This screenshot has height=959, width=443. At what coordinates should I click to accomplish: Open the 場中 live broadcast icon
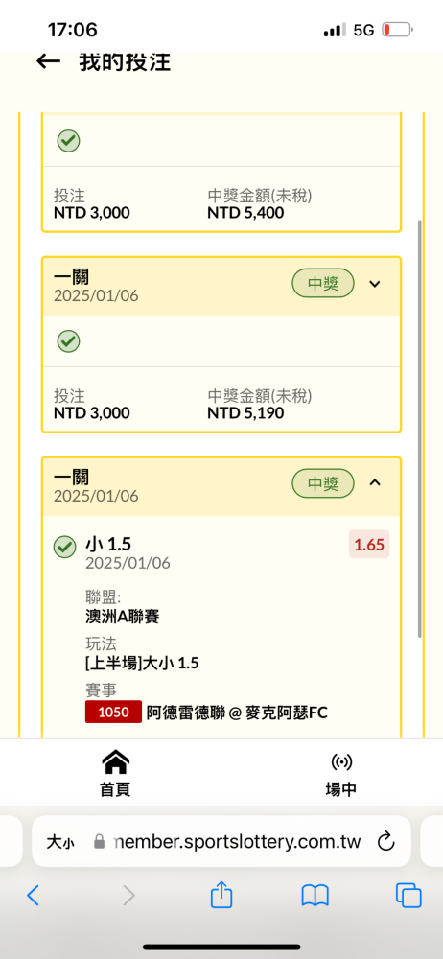pyautogui.click(x=340, y=762)
